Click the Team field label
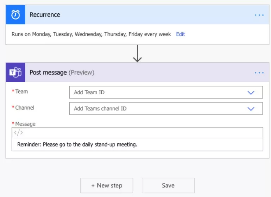 click(21, 91)
